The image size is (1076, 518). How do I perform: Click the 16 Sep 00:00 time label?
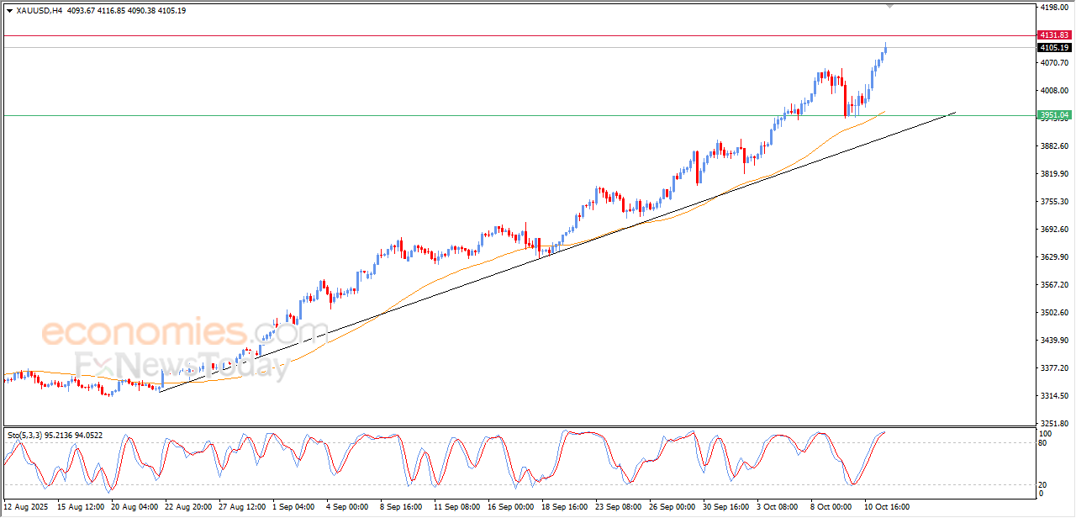[511, 507]
